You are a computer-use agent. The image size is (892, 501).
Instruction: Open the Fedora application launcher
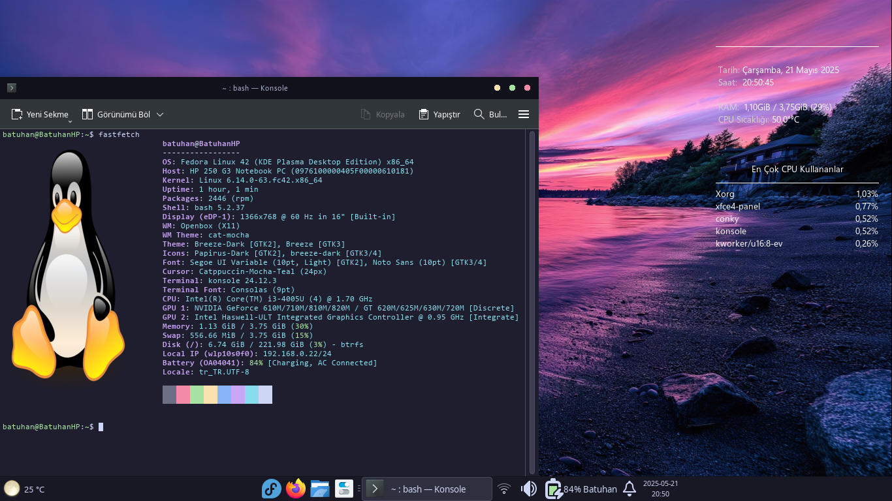(271, 489)
